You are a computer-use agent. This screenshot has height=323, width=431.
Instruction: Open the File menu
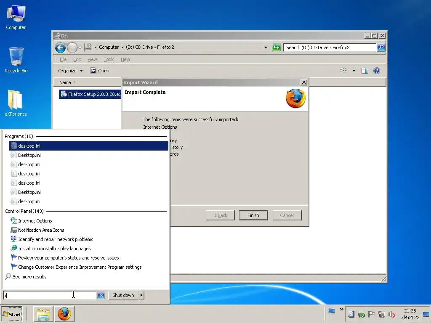pos(63,59)
